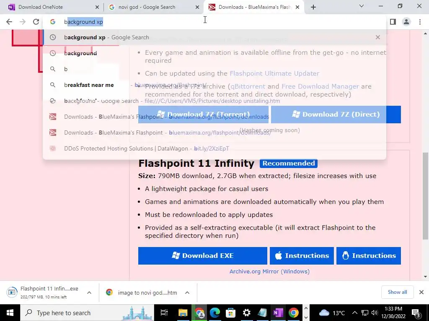This screenshot has height=321, width=429.
Task: Choose the 'background xp - Google Search' suggestion
Action: coord(214,37)
